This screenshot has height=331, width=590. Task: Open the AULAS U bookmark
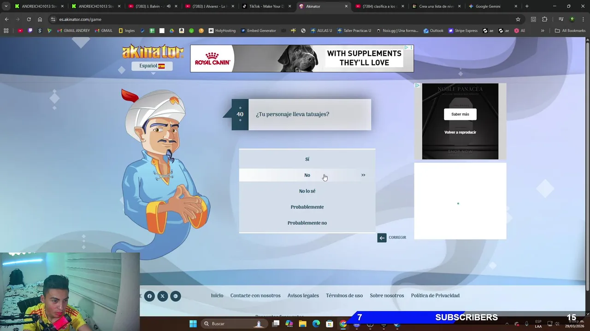(321, 31)
